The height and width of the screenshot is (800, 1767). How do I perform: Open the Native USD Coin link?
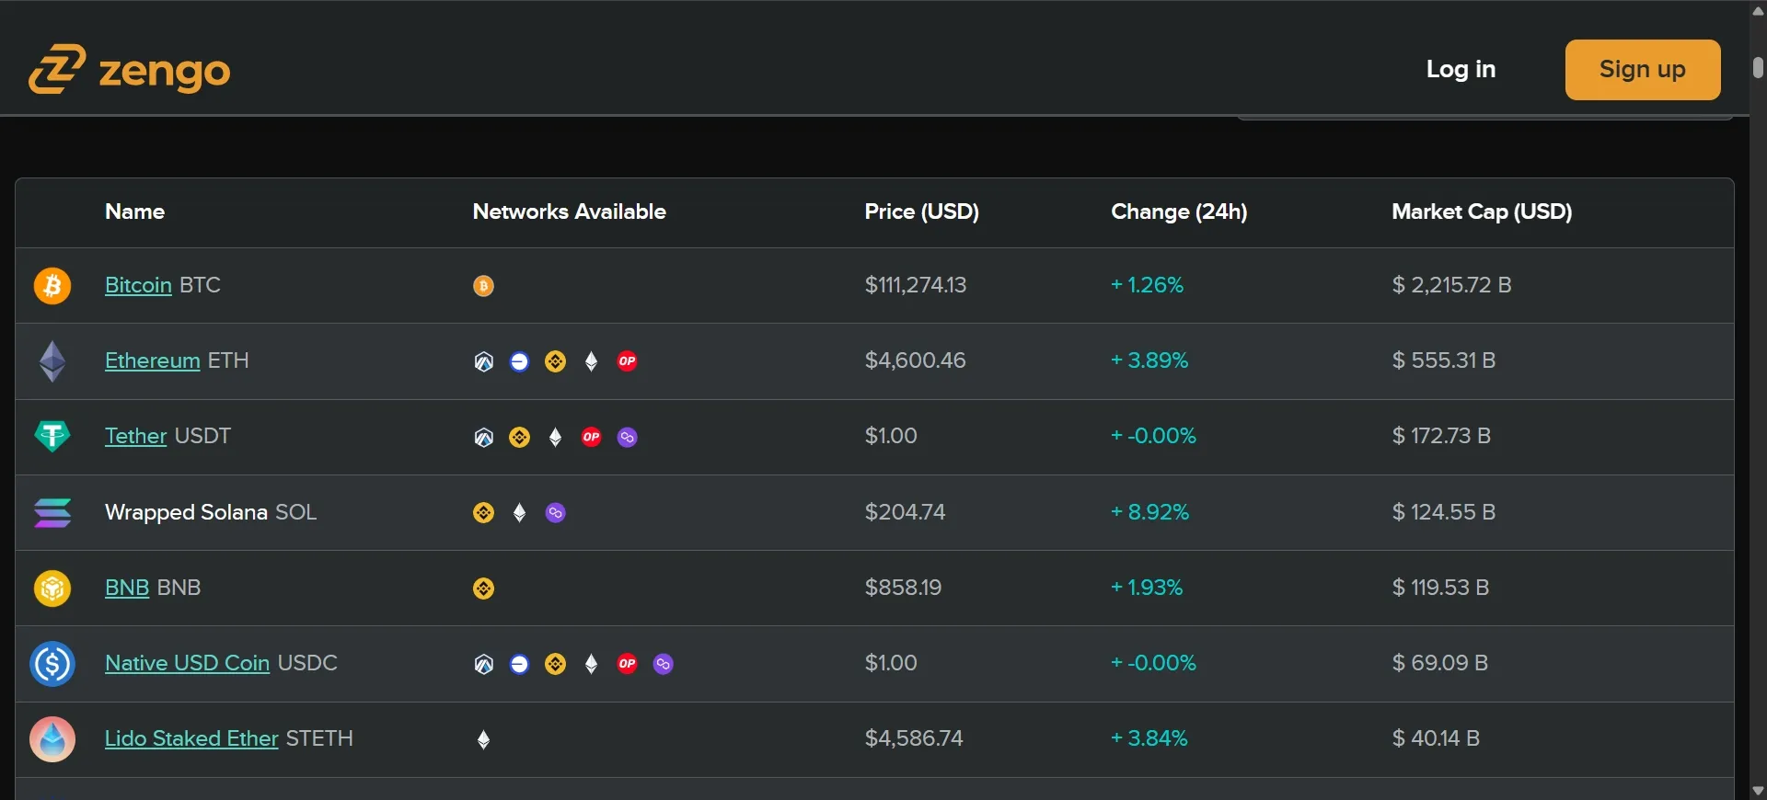[187, 663]
